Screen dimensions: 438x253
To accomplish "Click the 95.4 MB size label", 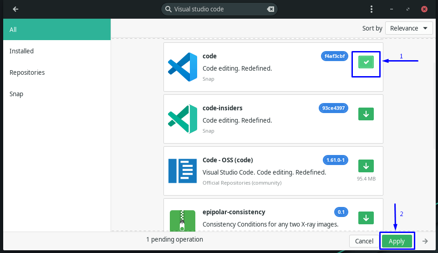I will 366,179.
